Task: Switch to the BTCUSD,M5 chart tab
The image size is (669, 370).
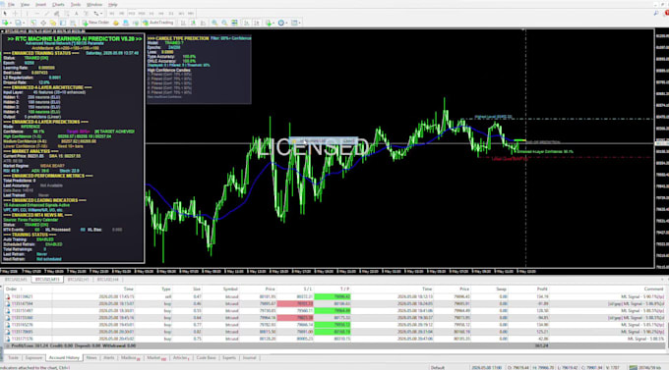Action: click(16, 280)
